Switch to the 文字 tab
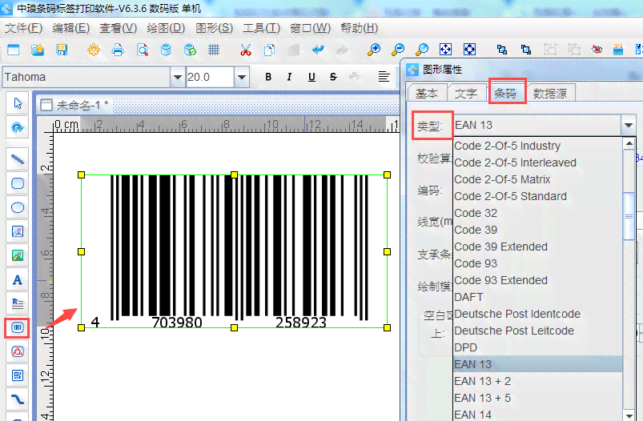643x421 pixels. click(x=466, y=94)
